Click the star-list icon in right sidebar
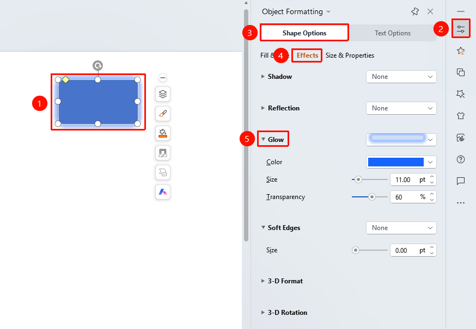 pyautogui.click(x=461, y=51)
